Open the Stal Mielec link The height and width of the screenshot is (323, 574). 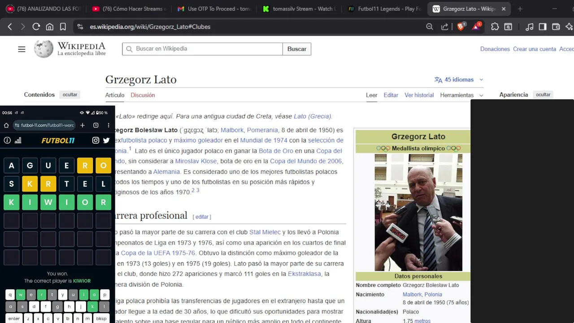click(265, 232)
